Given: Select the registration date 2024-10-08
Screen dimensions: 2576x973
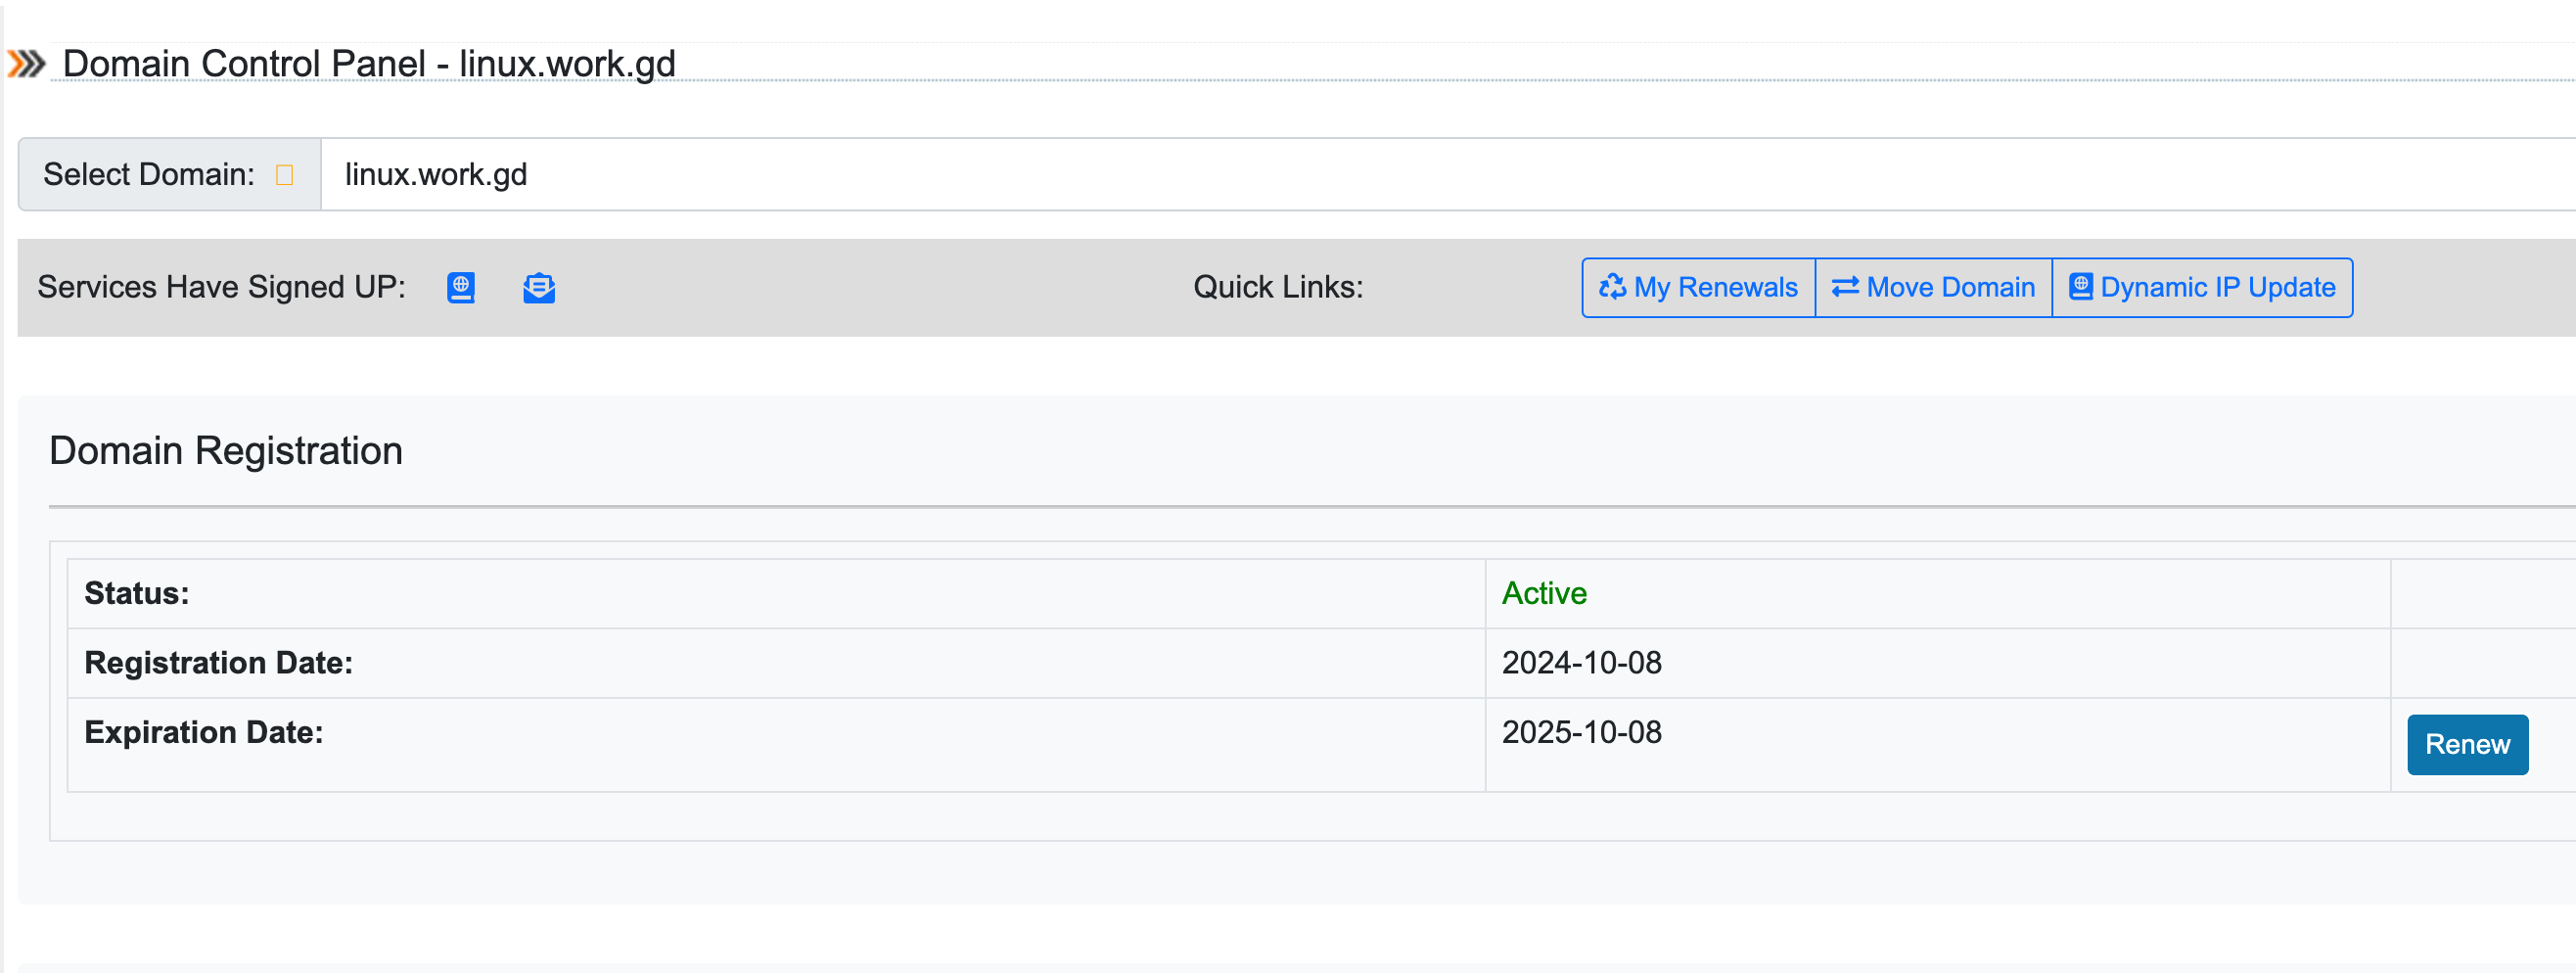Looking at the screenshot, I should click(x=1581, y=663).
